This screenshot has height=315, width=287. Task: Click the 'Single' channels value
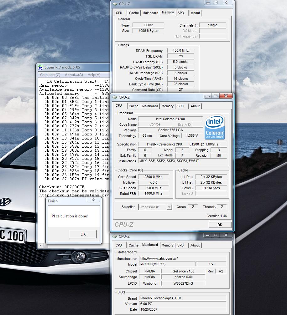click(212, 25)
